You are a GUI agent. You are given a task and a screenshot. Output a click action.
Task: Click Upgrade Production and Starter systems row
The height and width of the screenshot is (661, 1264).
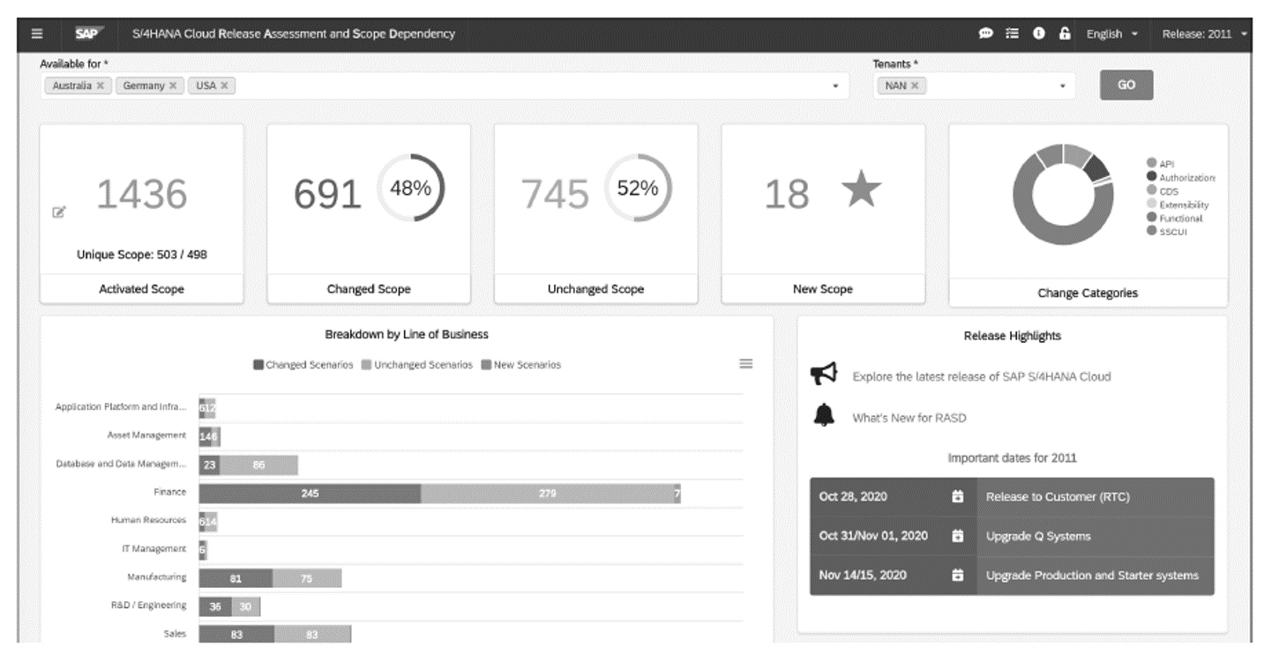pos(1012,576)
